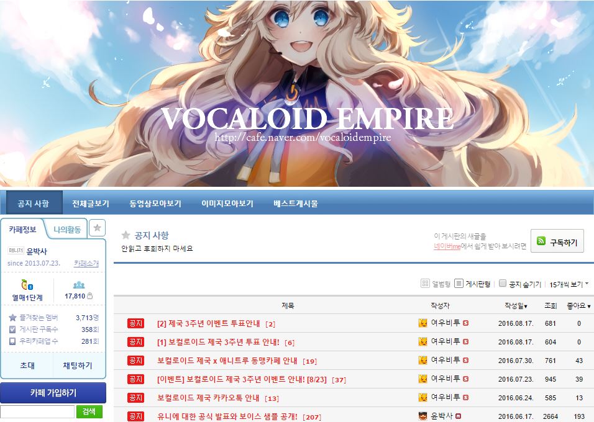Screen dimensions: 594x422
Task: Open the 카페소개 link
Action: [x=86, y=263]
